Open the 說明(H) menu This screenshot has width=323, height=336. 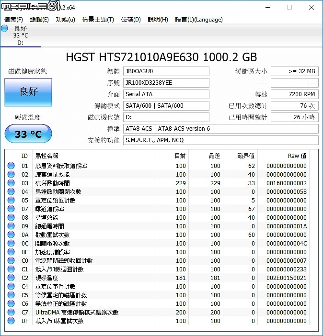click(x=158, y=20)
